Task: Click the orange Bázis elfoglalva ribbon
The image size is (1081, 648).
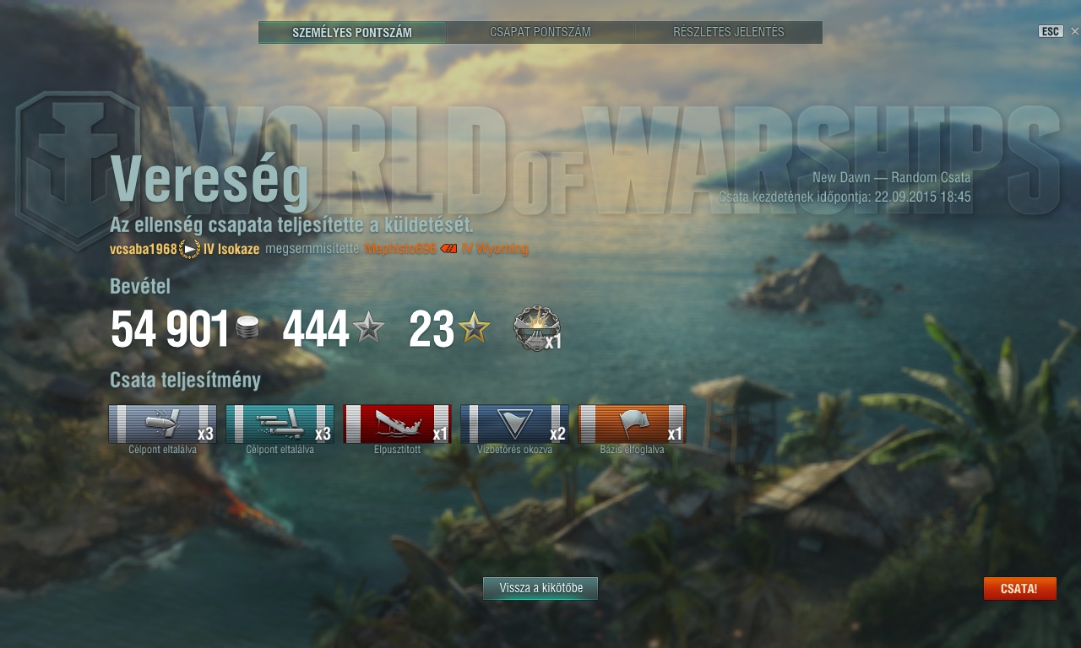Action: tap(632, 424)
